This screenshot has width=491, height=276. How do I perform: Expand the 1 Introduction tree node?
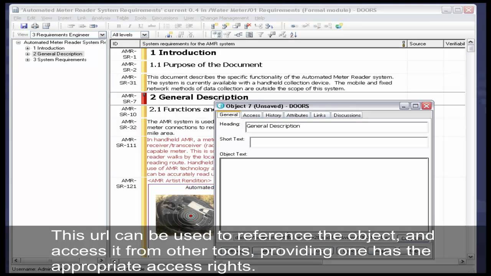[28, 48]
